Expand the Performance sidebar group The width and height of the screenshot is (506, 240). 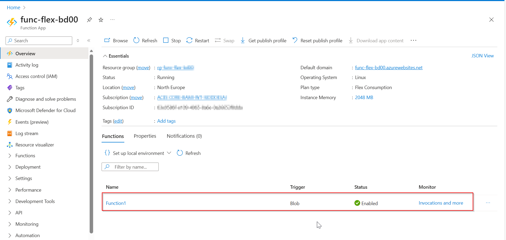10,190
